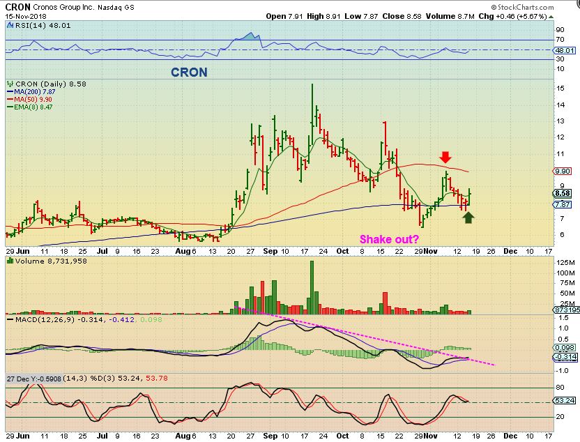
Task: Click the red 53.78 stochastic value
Action: click(x=157, y=379)
